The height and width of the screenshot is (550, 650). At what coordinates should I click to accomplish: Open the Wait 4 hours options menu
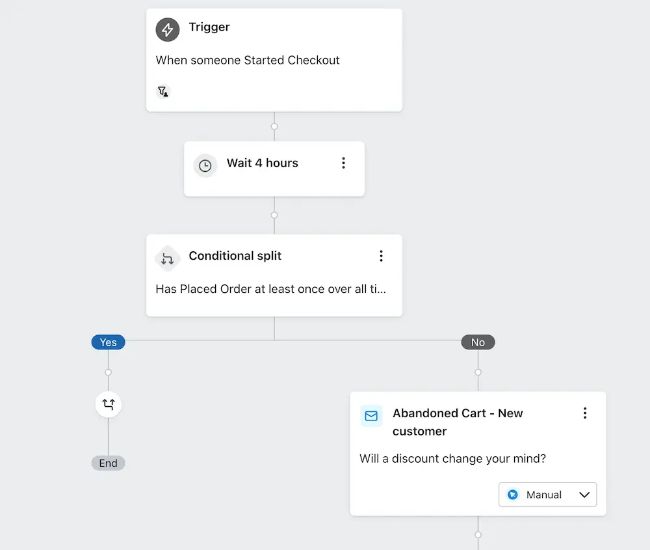(344, 163)
